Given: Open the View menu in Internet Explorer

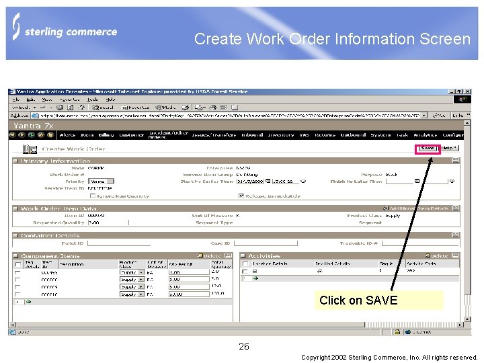Looking at the screenshot, I should point(47,99).
